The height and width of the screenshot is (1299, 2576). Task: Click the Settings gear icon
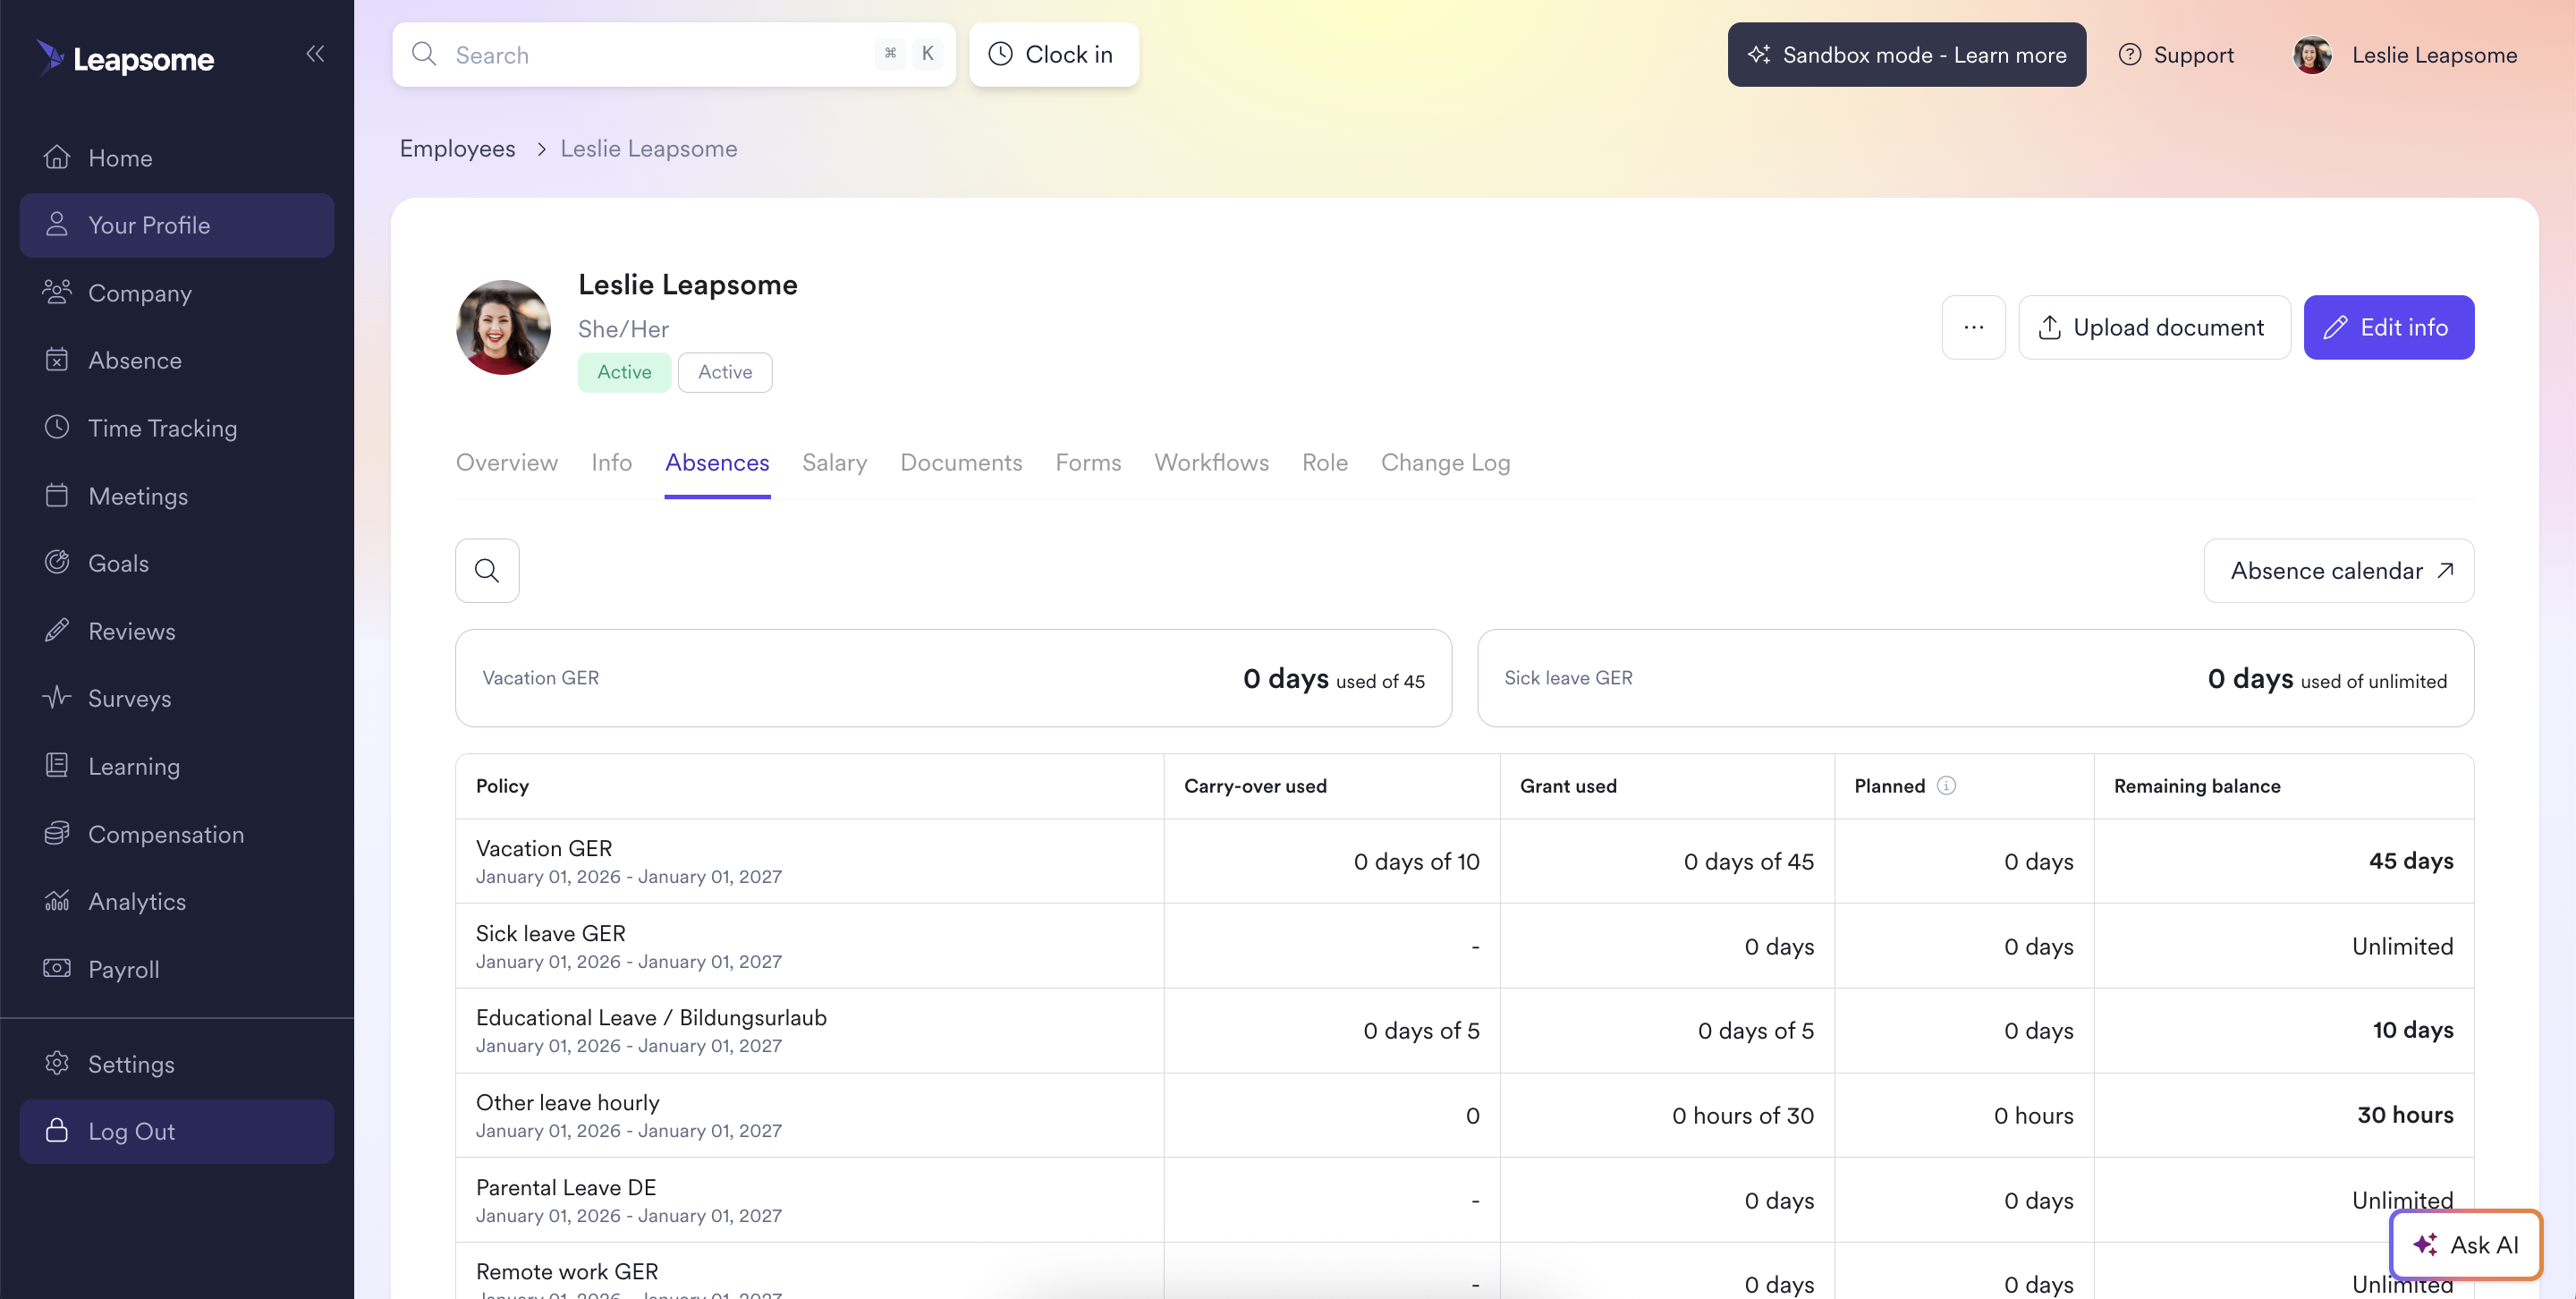[x=57, y=1064]
